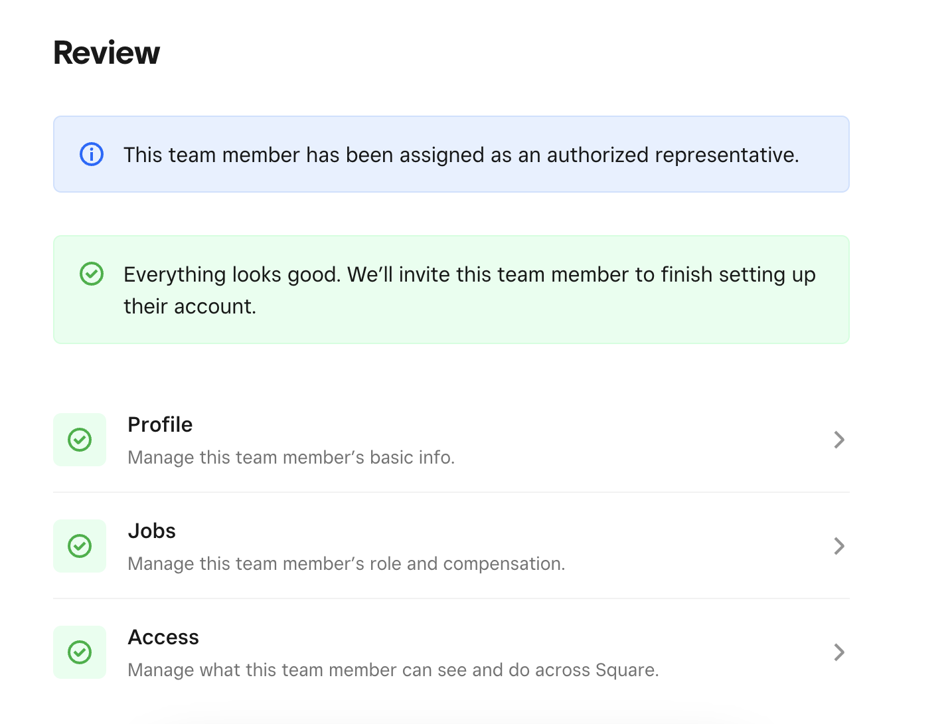
Task: Click the green checkmark in the success banner
Action: point(92,273)
